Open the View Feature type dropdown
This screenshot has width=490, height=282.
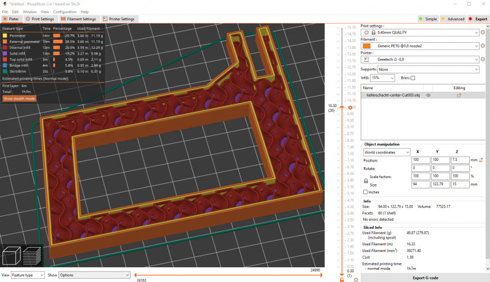[x=28, y=275]
